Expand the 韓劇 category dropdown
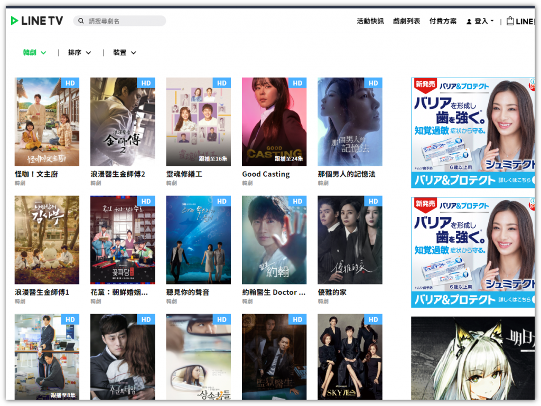Screen dimensions: 541x406 point(34,52)
